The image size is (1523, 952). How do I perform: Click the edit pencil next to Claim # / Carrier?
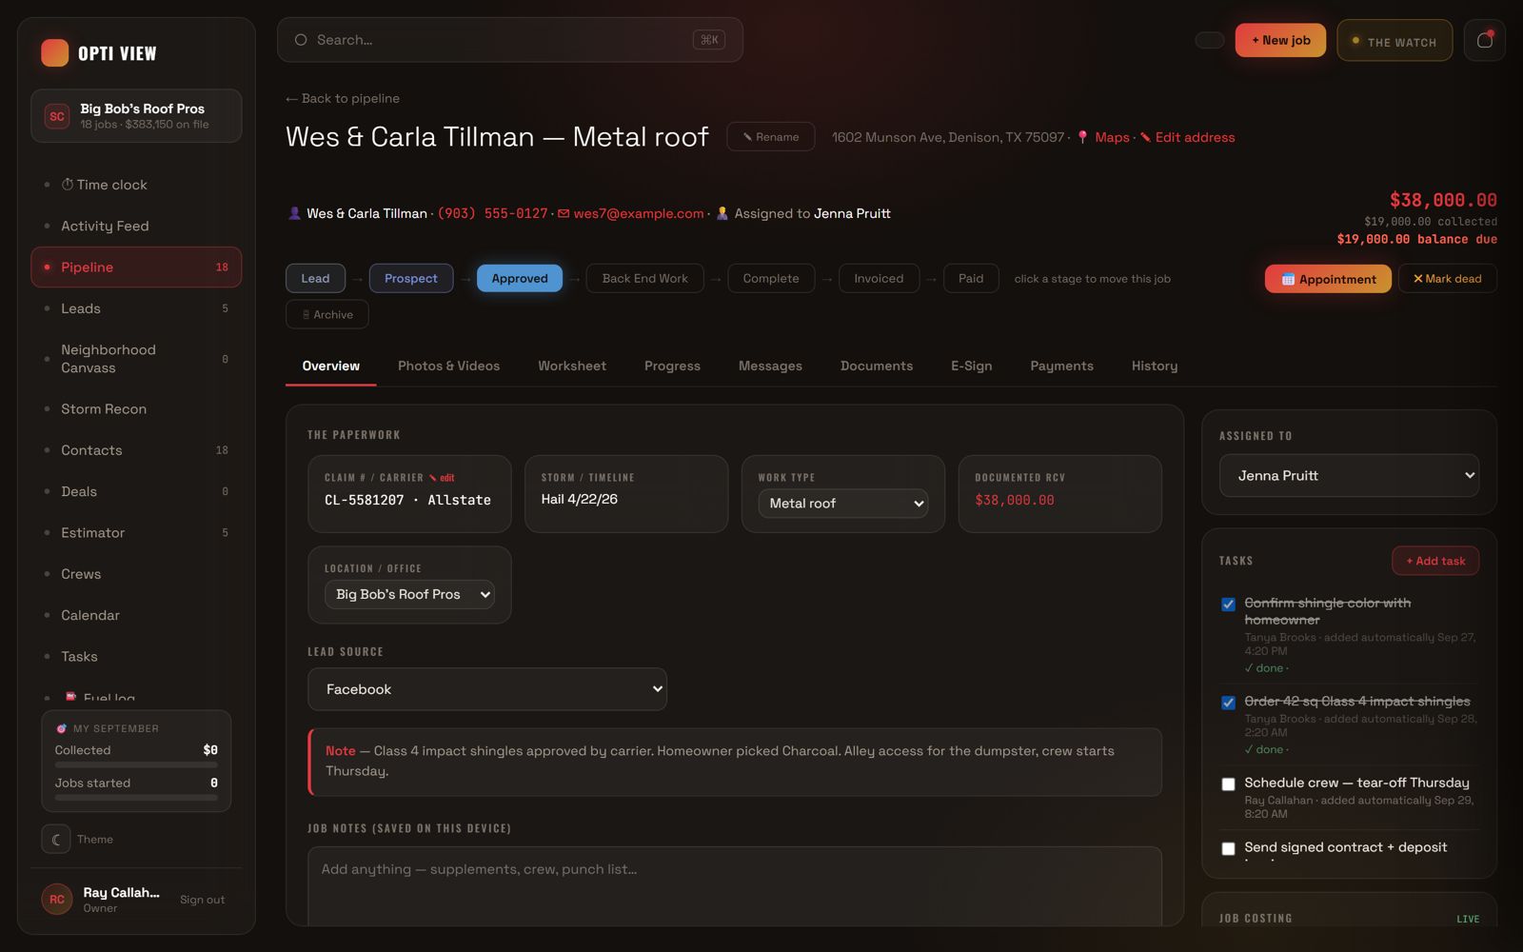pos(442,478)
